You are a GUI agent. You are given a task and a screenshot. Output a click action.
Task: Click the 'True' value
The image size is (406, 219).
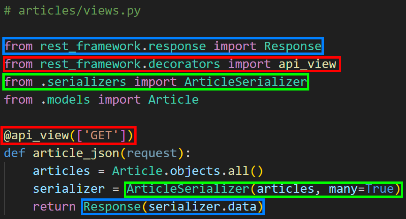379,189
